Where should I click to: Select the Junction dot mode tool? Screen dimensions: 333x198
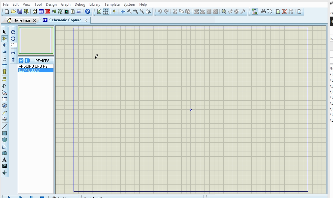(x=5, y=45)
